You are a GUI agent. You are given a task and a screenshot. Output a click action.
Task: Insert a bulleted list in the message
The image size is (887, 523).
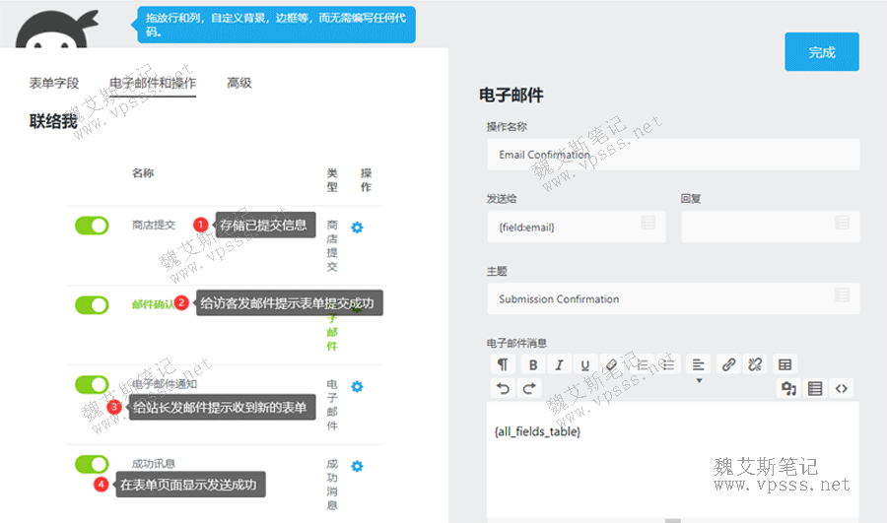coord(668,364)
